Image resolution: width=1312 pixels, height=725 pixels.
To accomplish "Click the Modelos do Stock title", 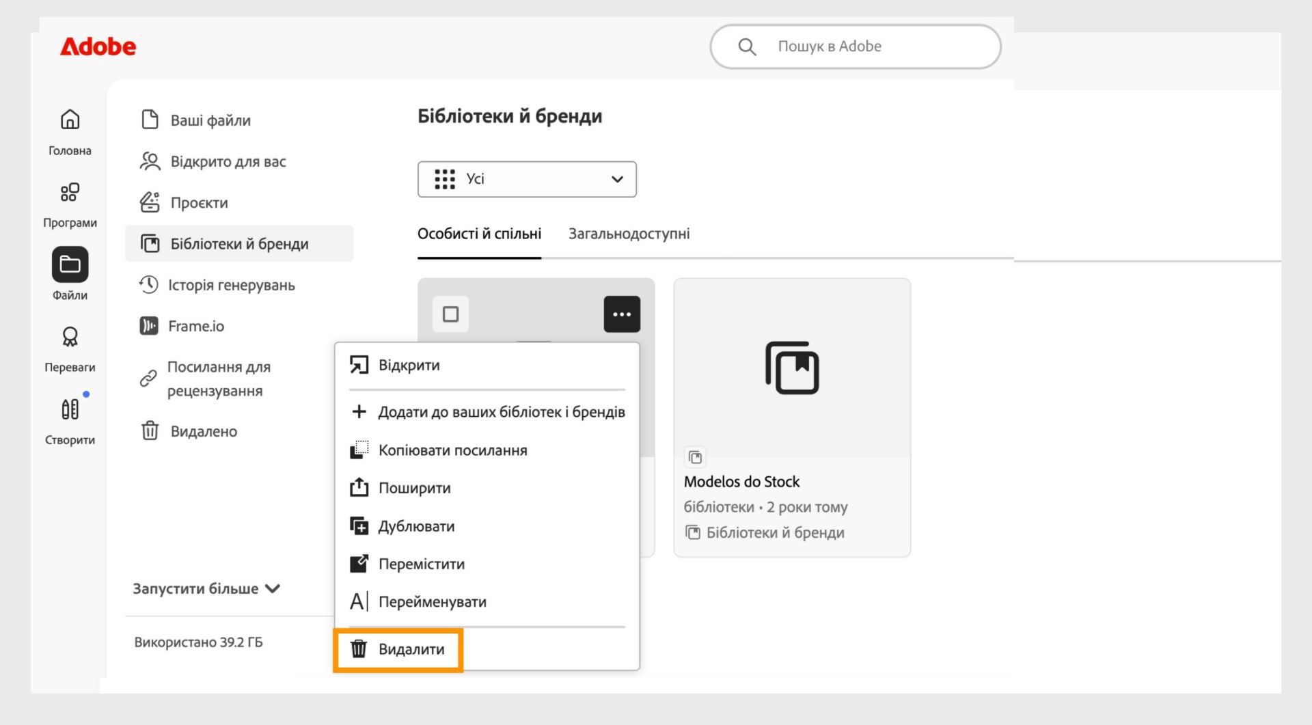I will pyautogui.click(x=741, y=482).
